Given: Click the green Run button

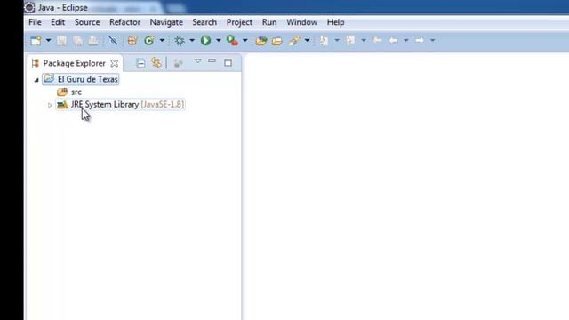Looking at the screenshot, I should (205, 40).
